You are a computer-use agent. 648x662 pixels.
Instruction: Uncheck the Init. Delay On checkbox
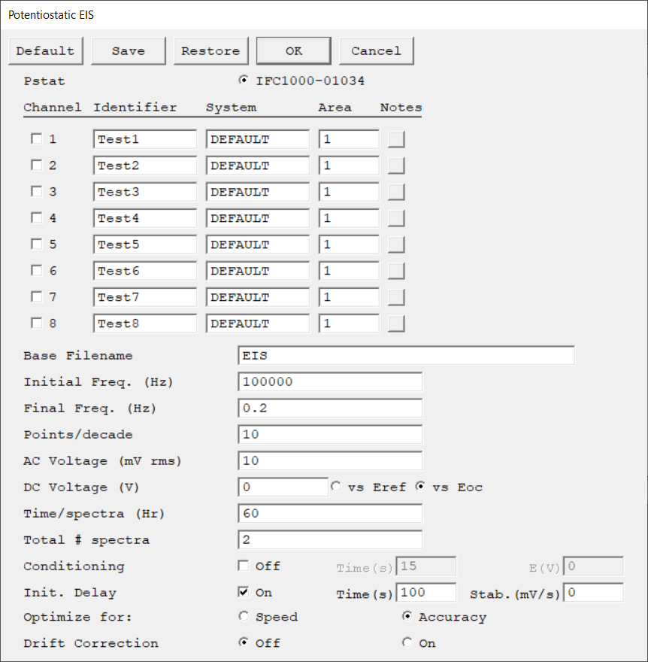[244, 592]
